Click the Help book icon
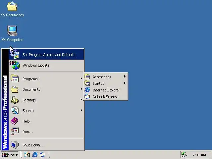The height and width of the screenshot is (159, 212). (x=14, y=121)
